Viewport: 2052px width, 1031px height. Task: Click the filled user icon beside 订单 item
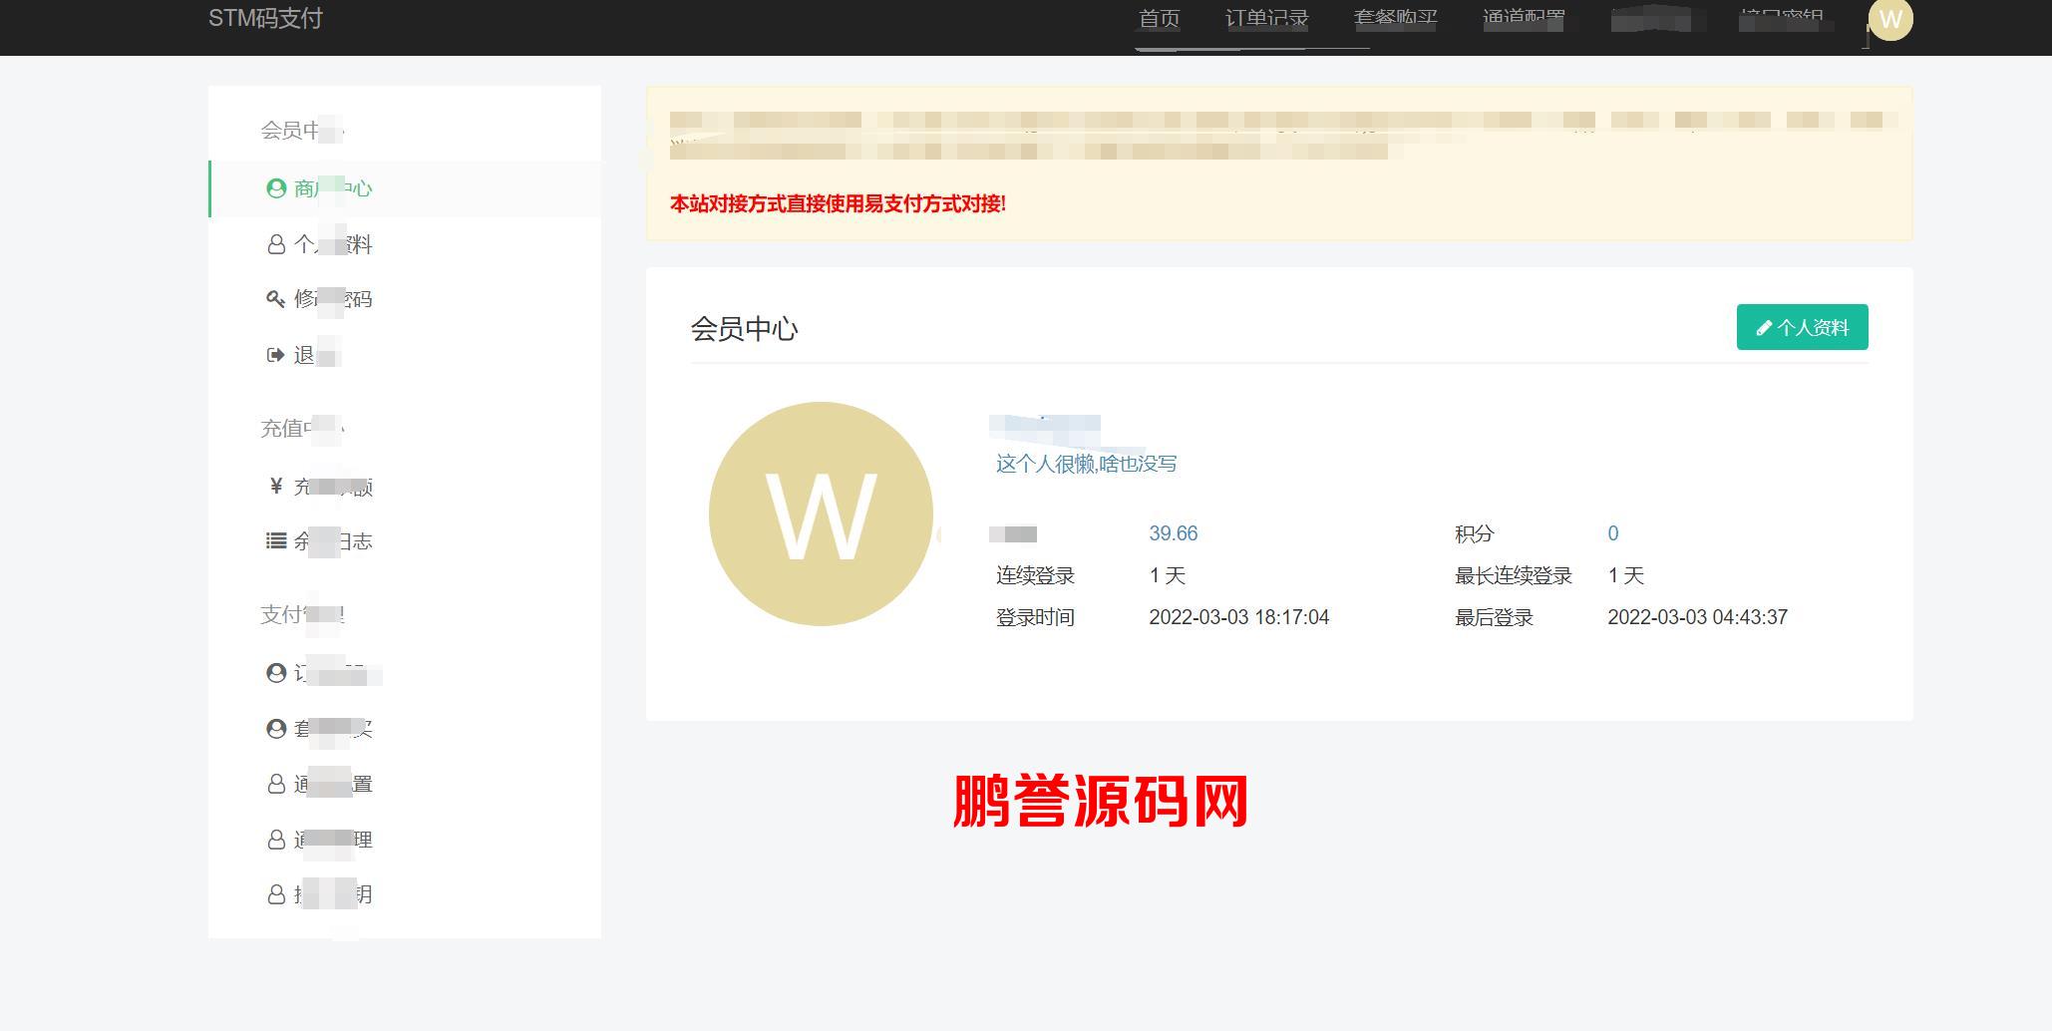pyautogui.click(x=276, y=673)
